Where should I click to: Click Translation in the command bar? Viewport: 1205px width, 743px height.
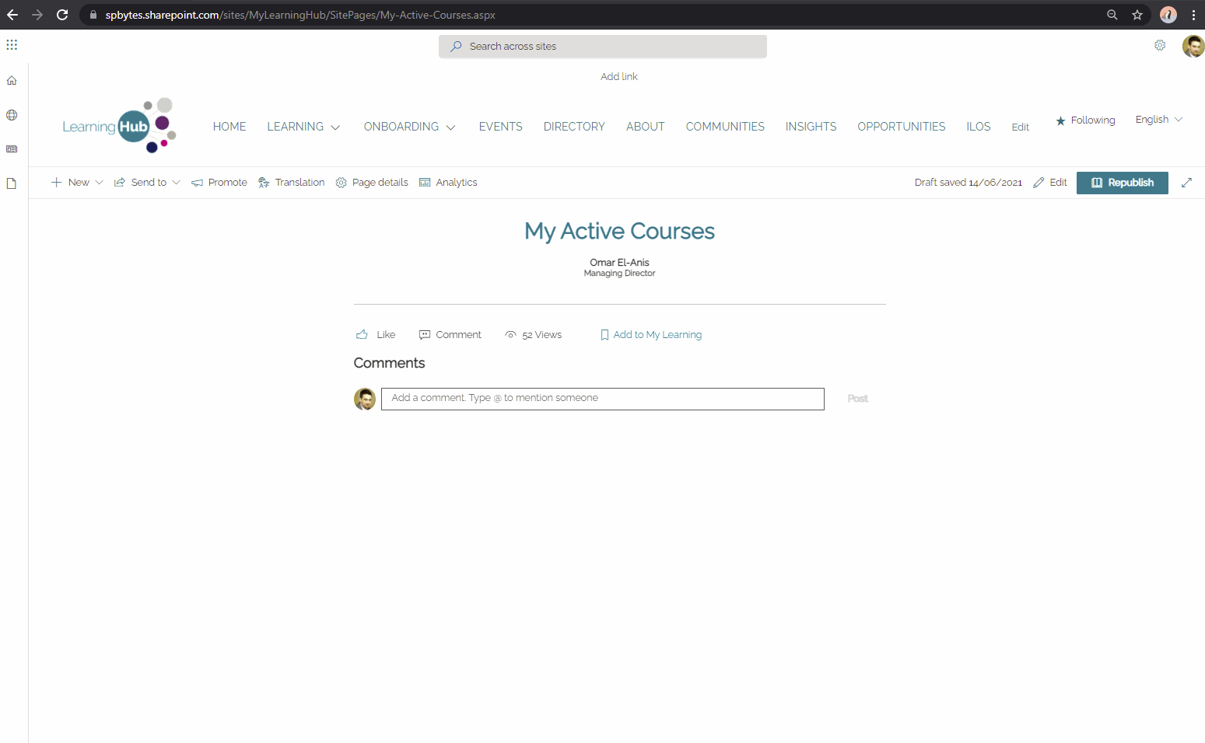pyautogui.click(x=292, y=183)
